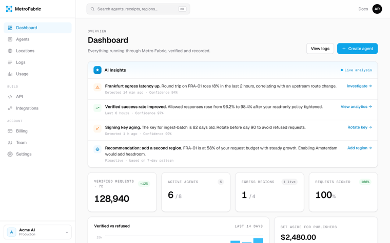Click the 1 live badge on Egress Regions
Screen dimensions: 390x243
point(289,182)
